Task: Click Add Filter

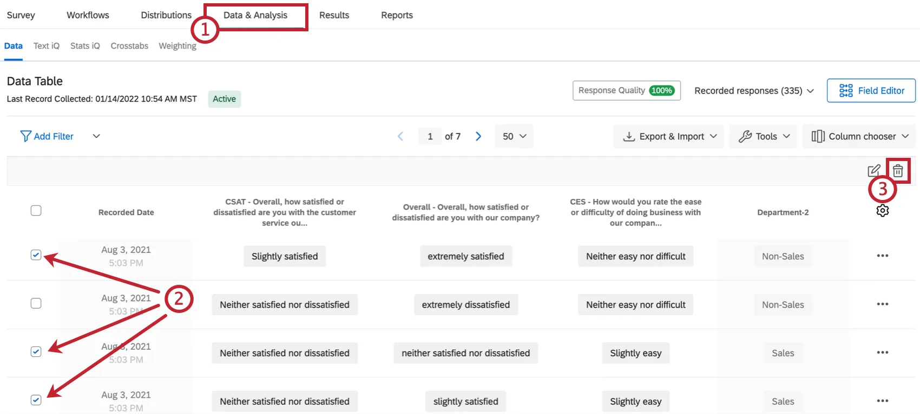Action: 47,136
